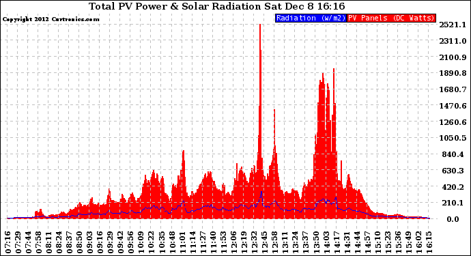This screenshot has height=256, width=471.
Task: Click the y-axis value 1260.6
Action: (453, 122)
